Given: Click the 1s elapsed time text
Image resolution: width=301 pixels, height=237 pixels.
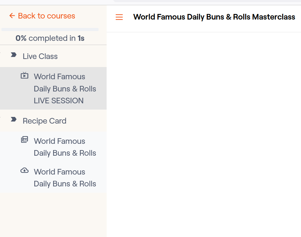Looking at the screenshot, I should (x=81, y=38).
